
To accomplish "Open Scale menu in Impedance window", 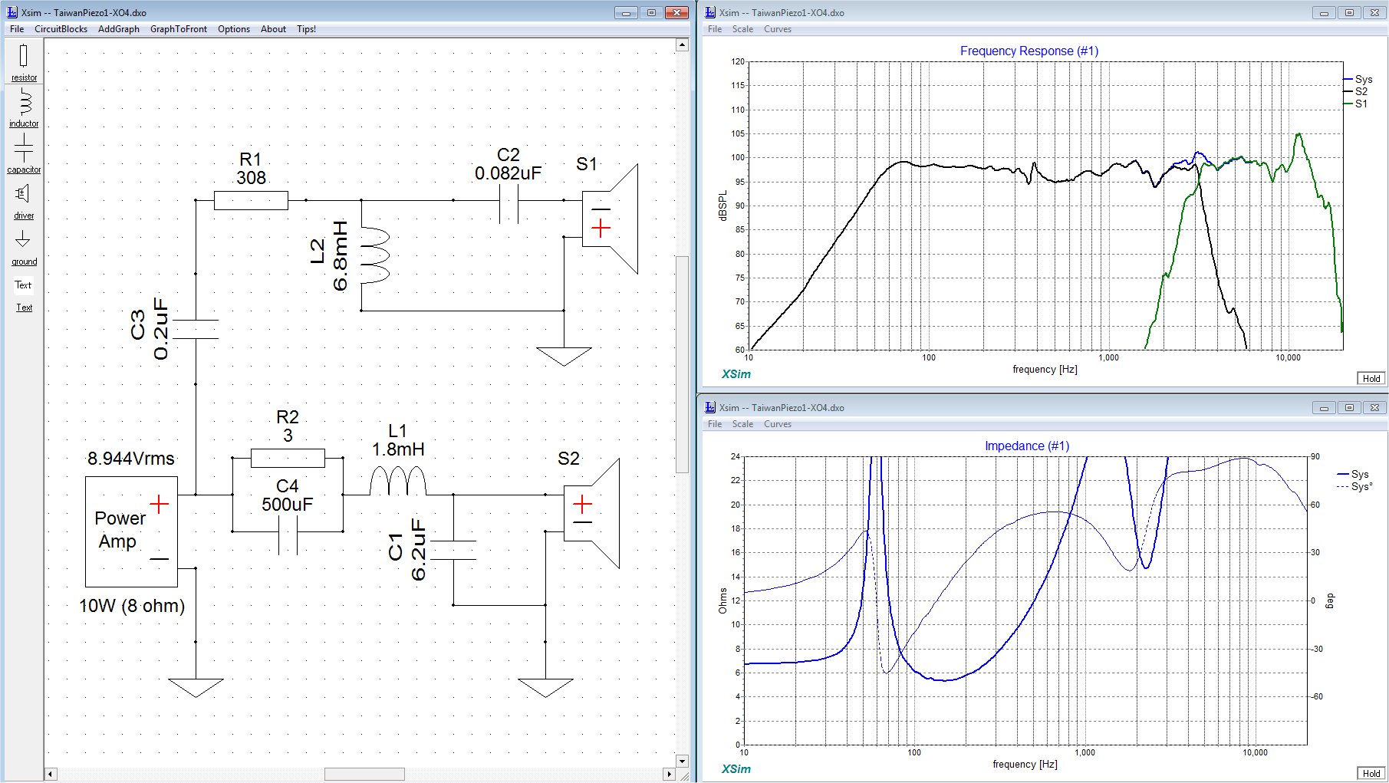I will pyautogui.click(x=742, y=424).
